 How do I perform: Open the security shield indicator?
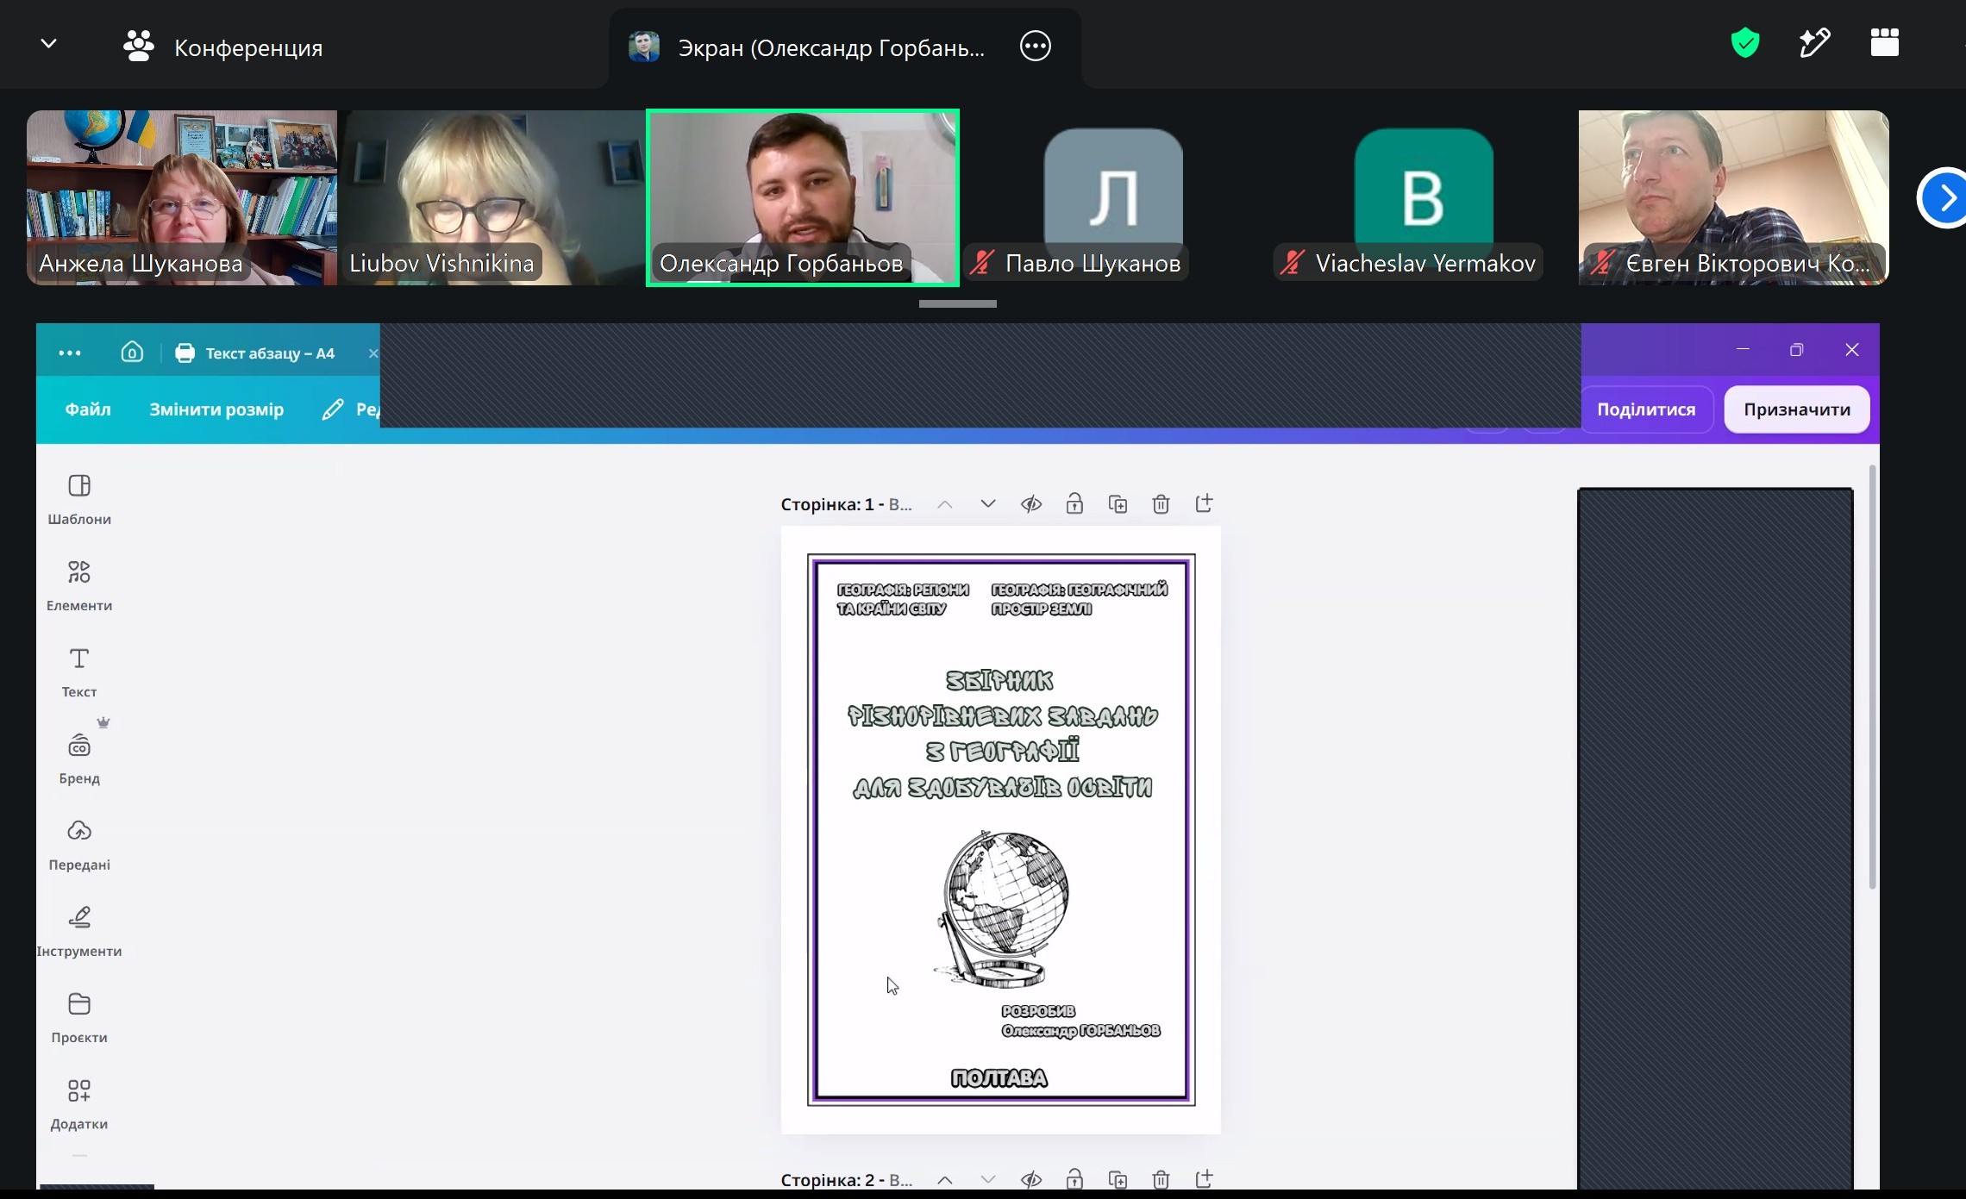click(1744, 43)
